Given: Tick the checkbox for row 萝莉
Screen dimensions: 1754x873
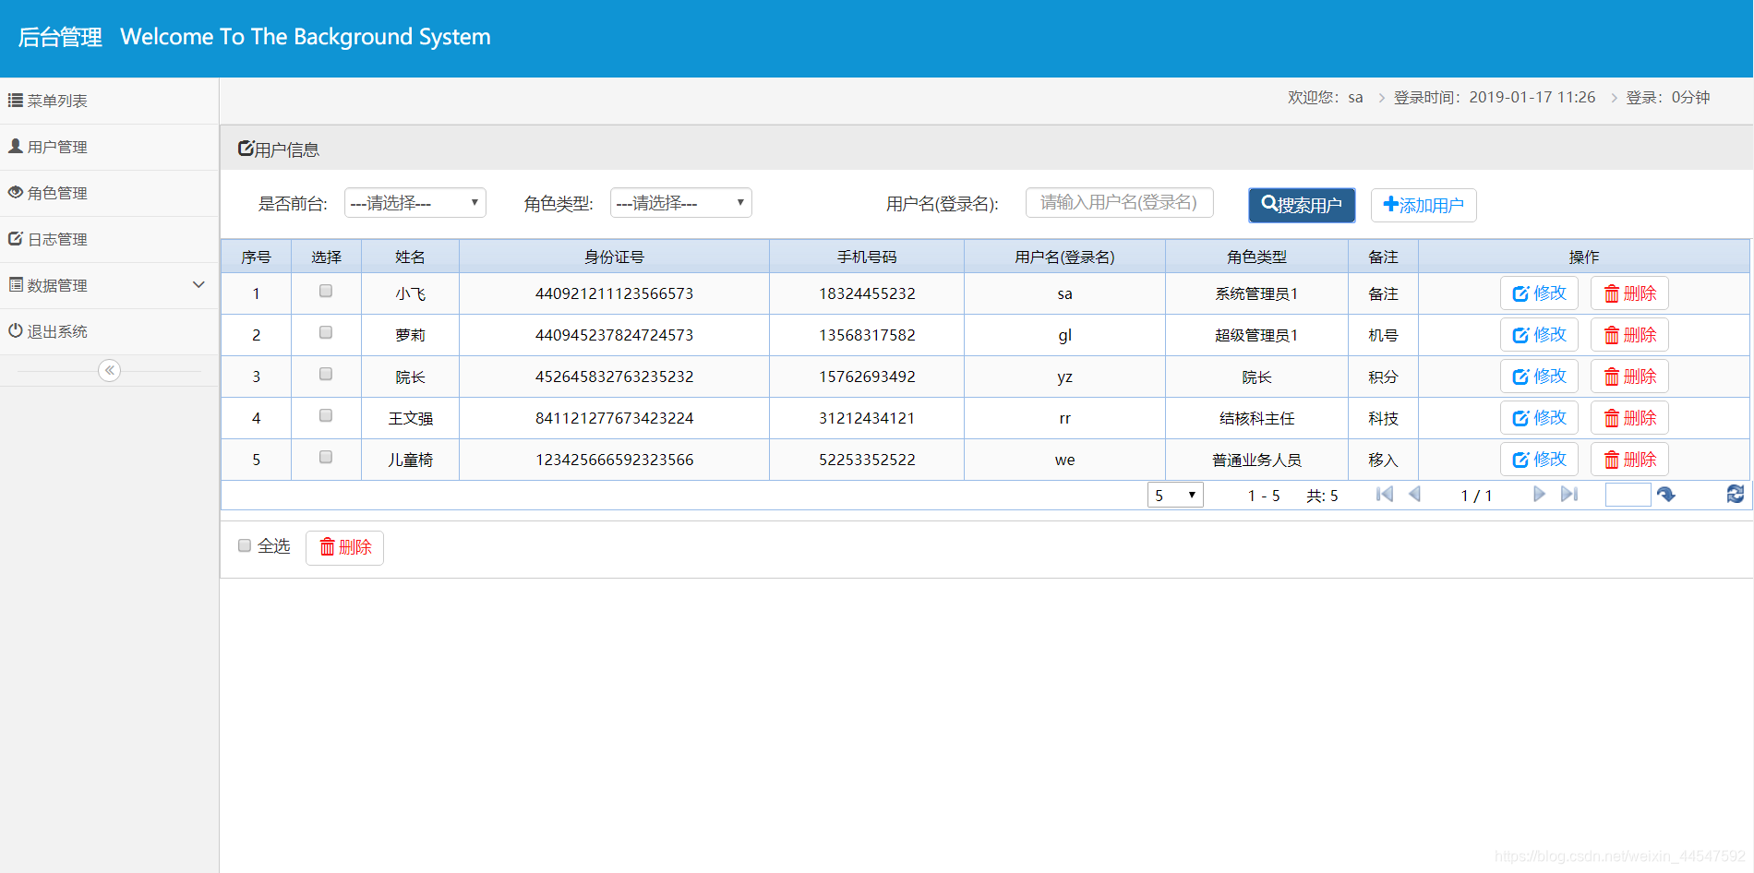Looking at the screenshot, I should 326,332.
